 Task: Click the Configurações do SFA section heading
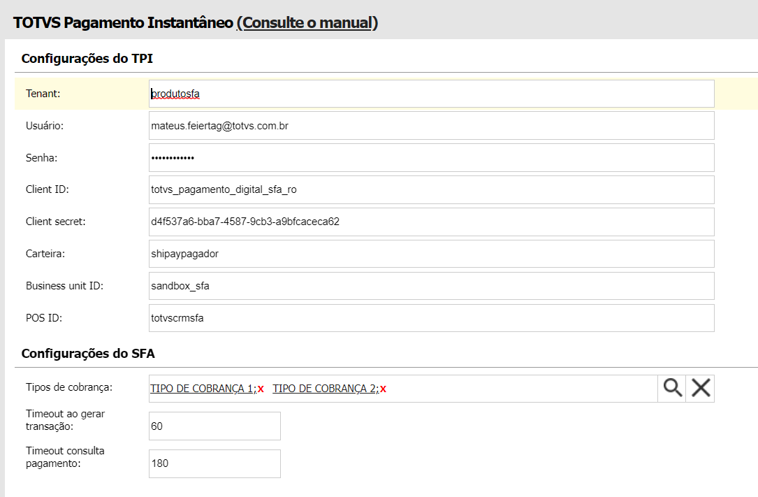(x=88, y=354)
